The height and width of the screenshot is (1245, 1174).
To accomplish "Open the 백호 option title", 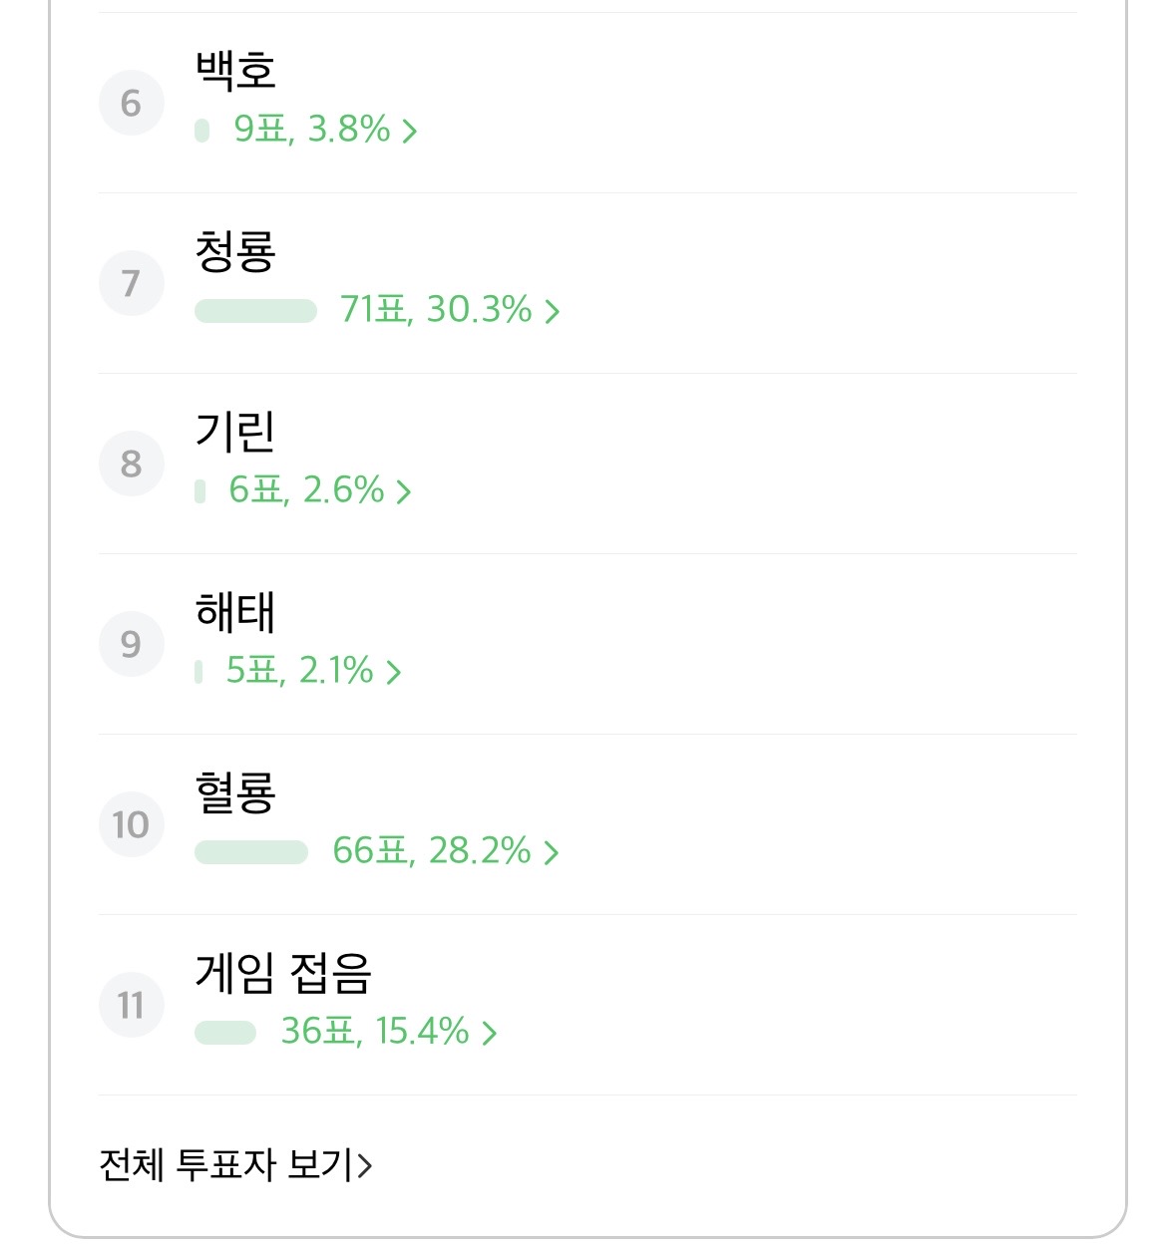I will point(235,70).
